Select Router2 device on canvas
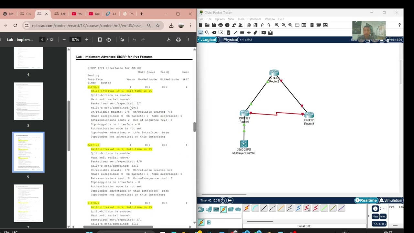The width and height of the screenshot is (414, 233). click(x=274, y=73)
